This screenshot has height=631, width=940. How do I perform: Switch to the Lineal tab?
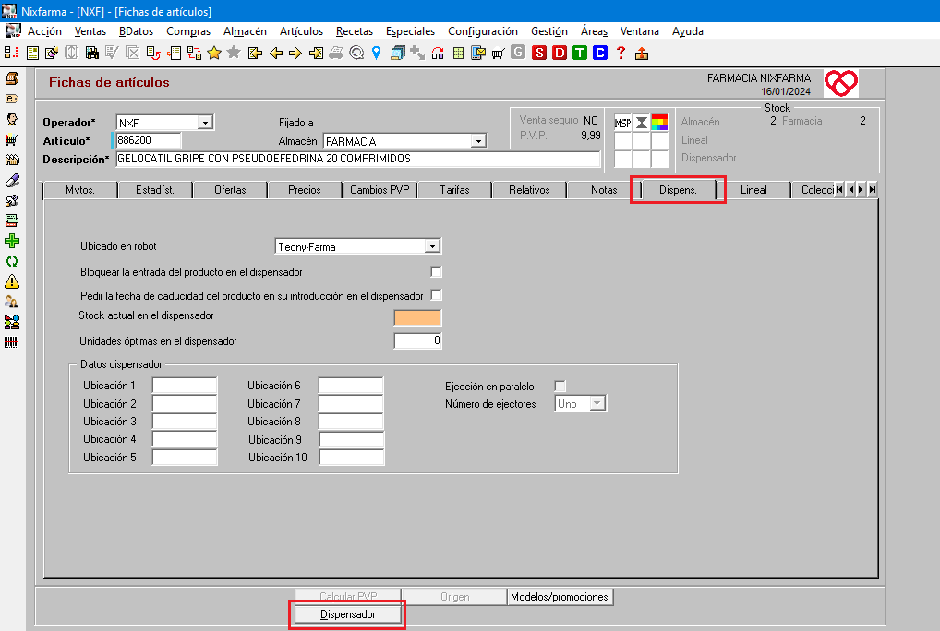click(753, 190)
